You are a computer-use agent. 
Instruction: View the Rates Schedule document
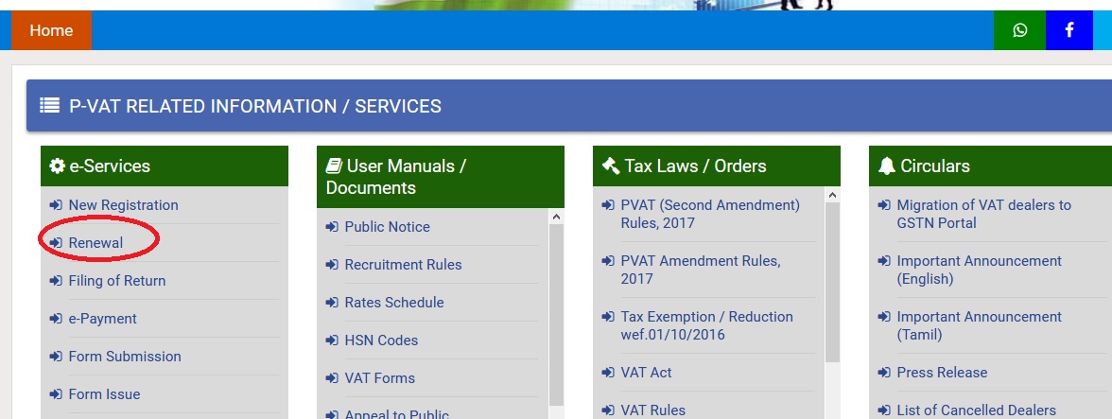(393, 303)
